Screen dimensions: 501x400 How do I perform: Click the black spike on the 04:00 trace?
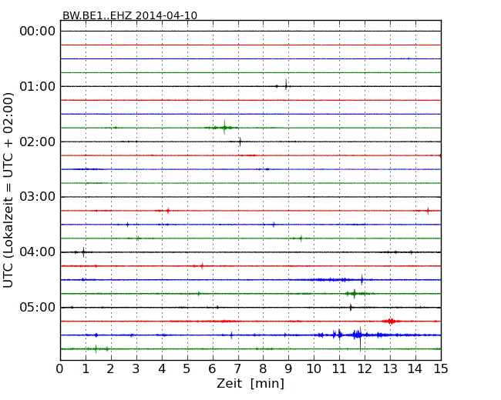pyautogui.click(x=83, y=252)
